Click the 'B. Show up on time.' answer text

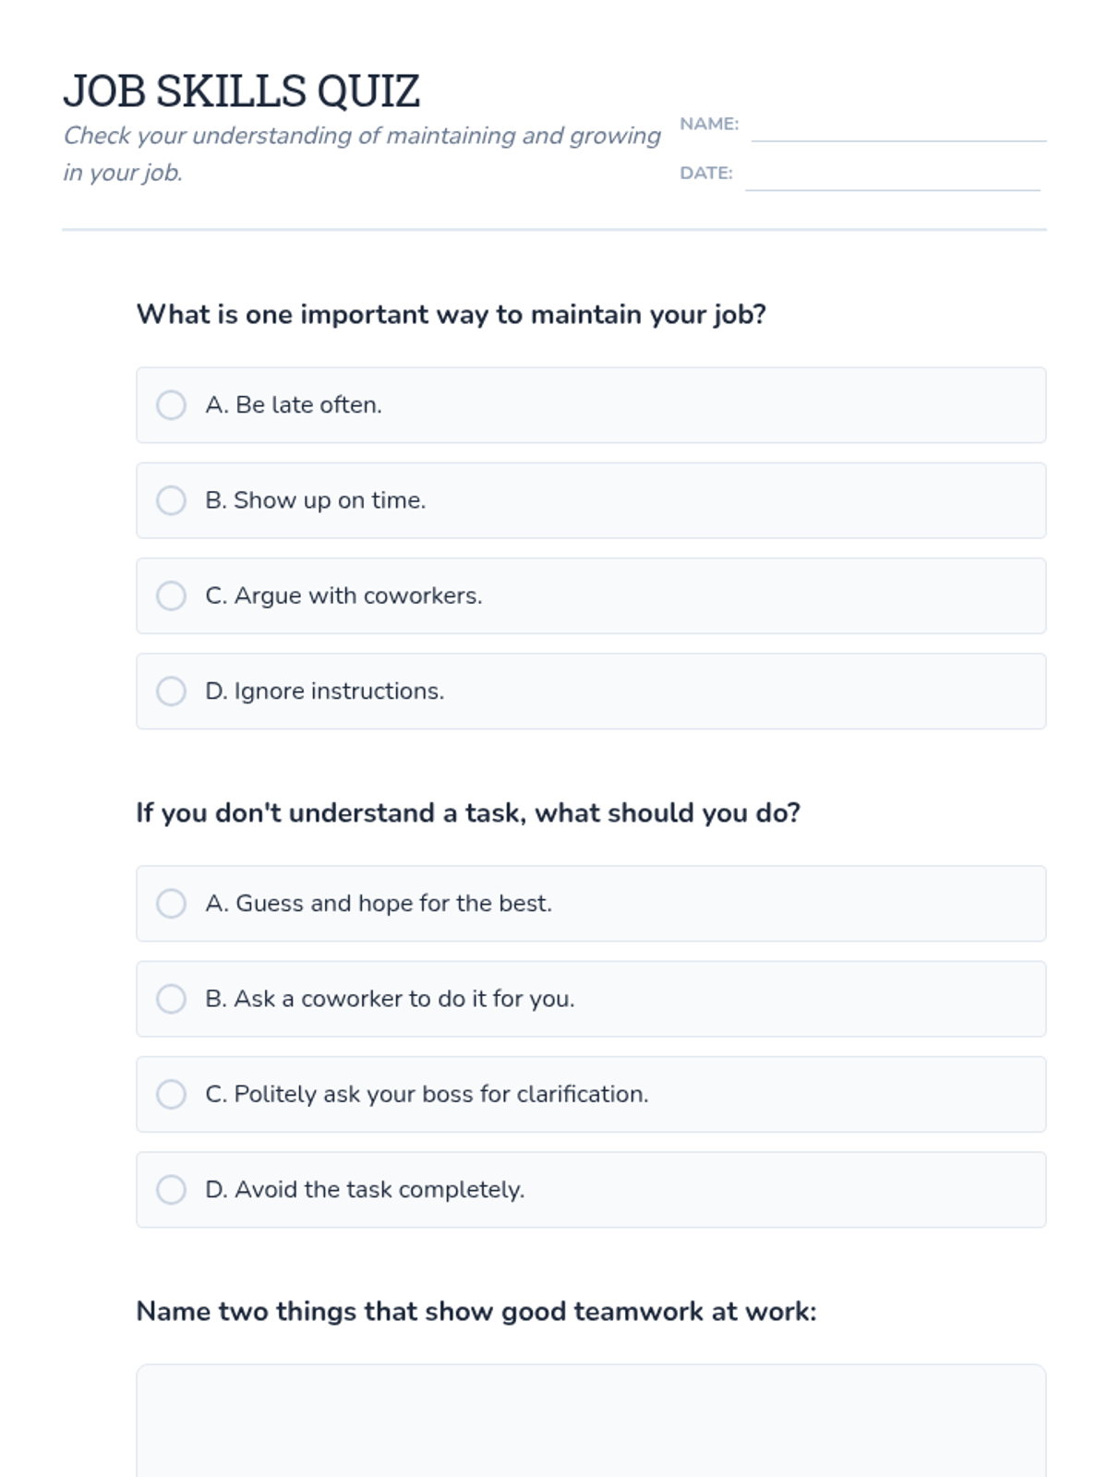[x=316, y=500]
